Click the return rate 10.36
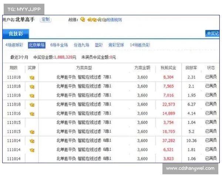222x178 pixels. (191, 141)
